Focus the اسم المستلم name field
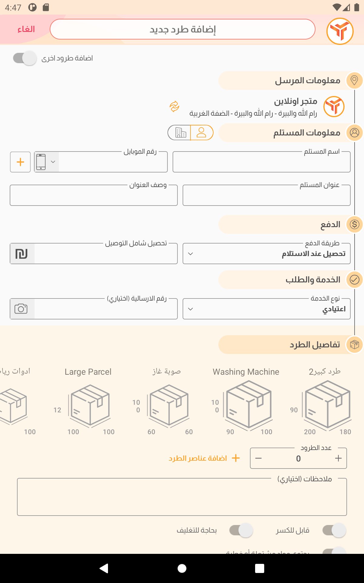364x583 pixels. pyautogui.click(x=261, y=162)
